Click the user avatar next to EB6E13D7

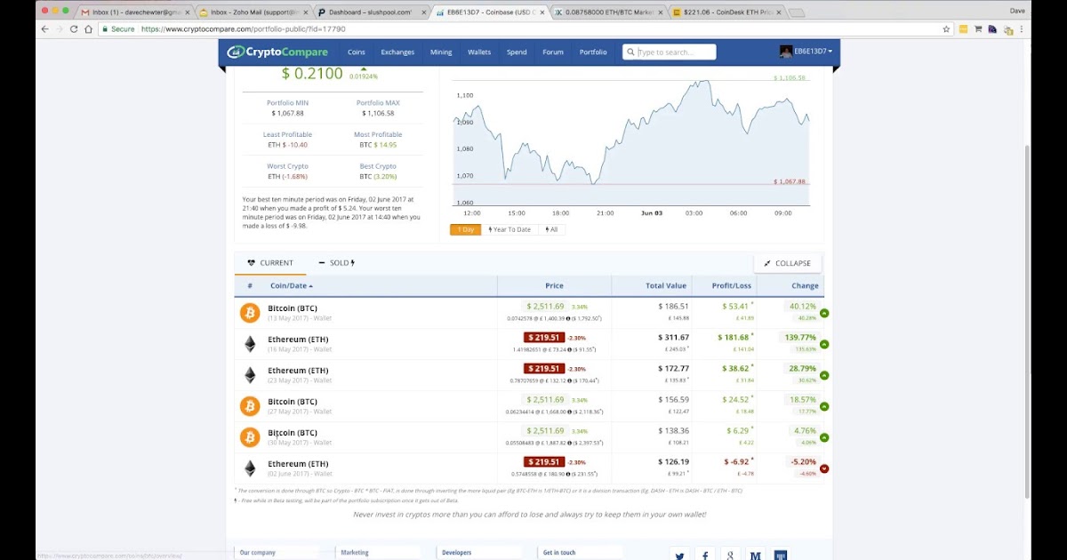(786, 52)
